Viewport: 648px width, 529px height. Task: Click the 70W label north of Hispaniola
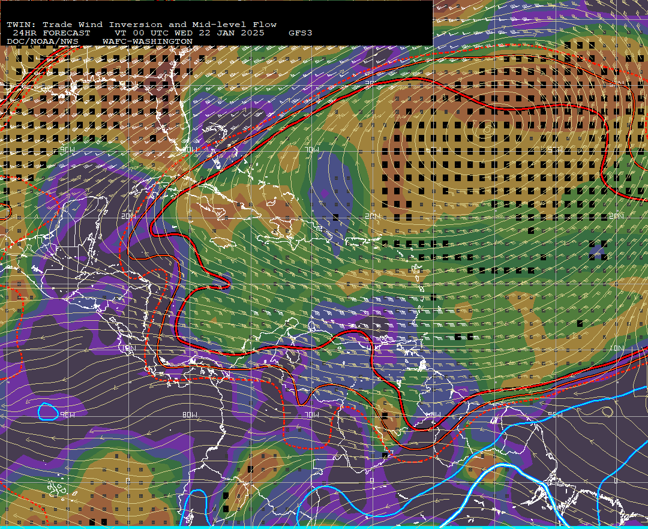coord(312,149)
